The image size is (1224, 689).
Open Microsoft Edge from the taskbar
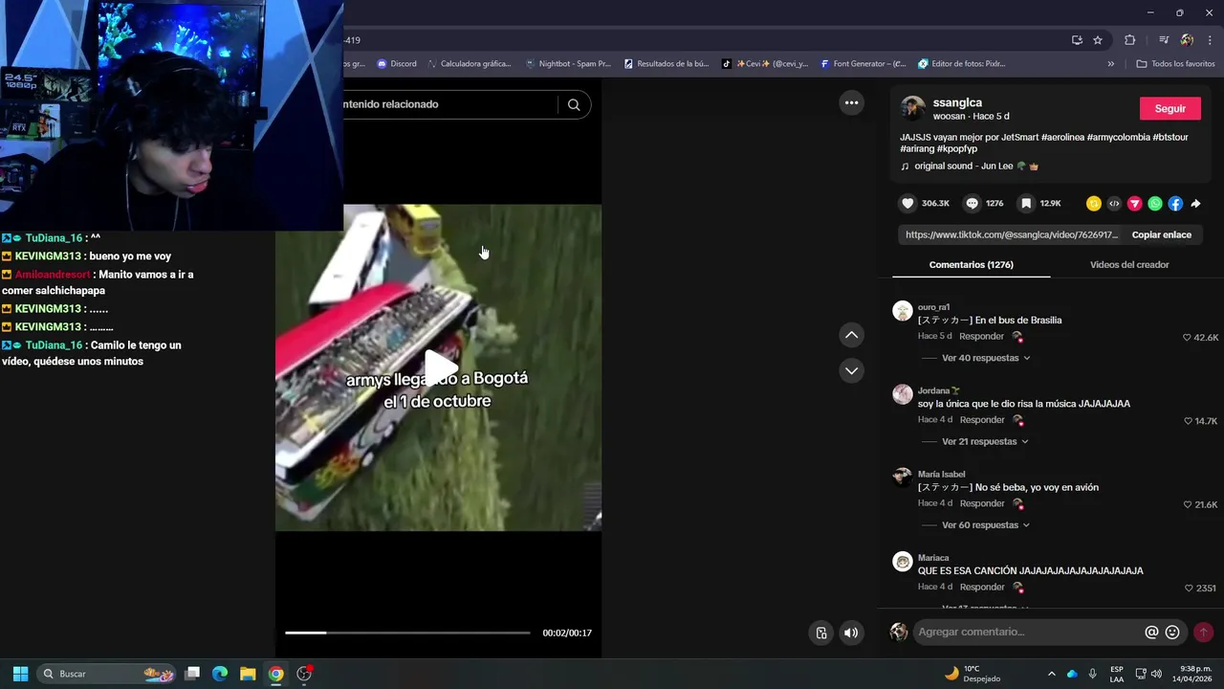(x=220, y=674)
